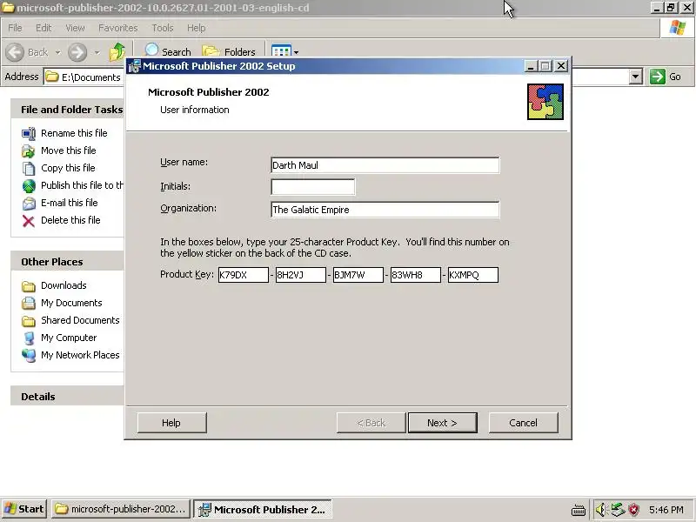
Task: Click the Initials field
Action: [313, 187]
